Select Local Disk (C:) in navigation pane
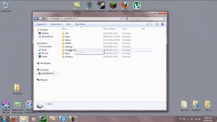The height and width of the screenshot is (122, 217). click(x=47, y=73)
